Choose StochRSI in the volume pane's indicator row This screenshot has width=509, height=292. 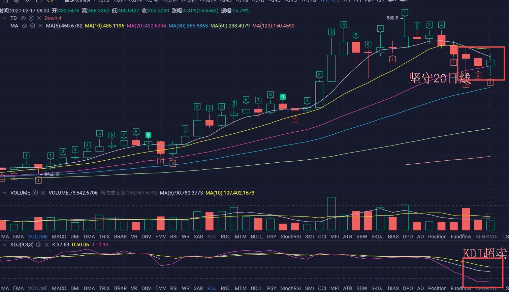(290, 237)
